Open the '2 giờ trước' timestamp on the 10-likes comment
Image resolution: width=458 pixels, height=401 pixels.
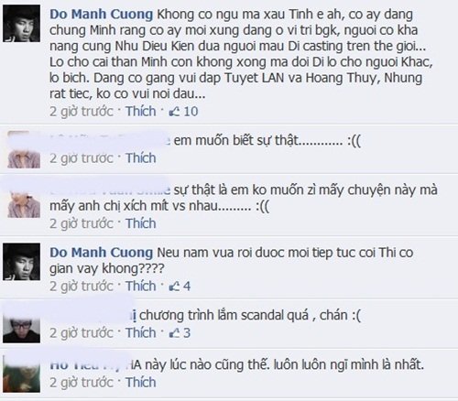(82, 112)
